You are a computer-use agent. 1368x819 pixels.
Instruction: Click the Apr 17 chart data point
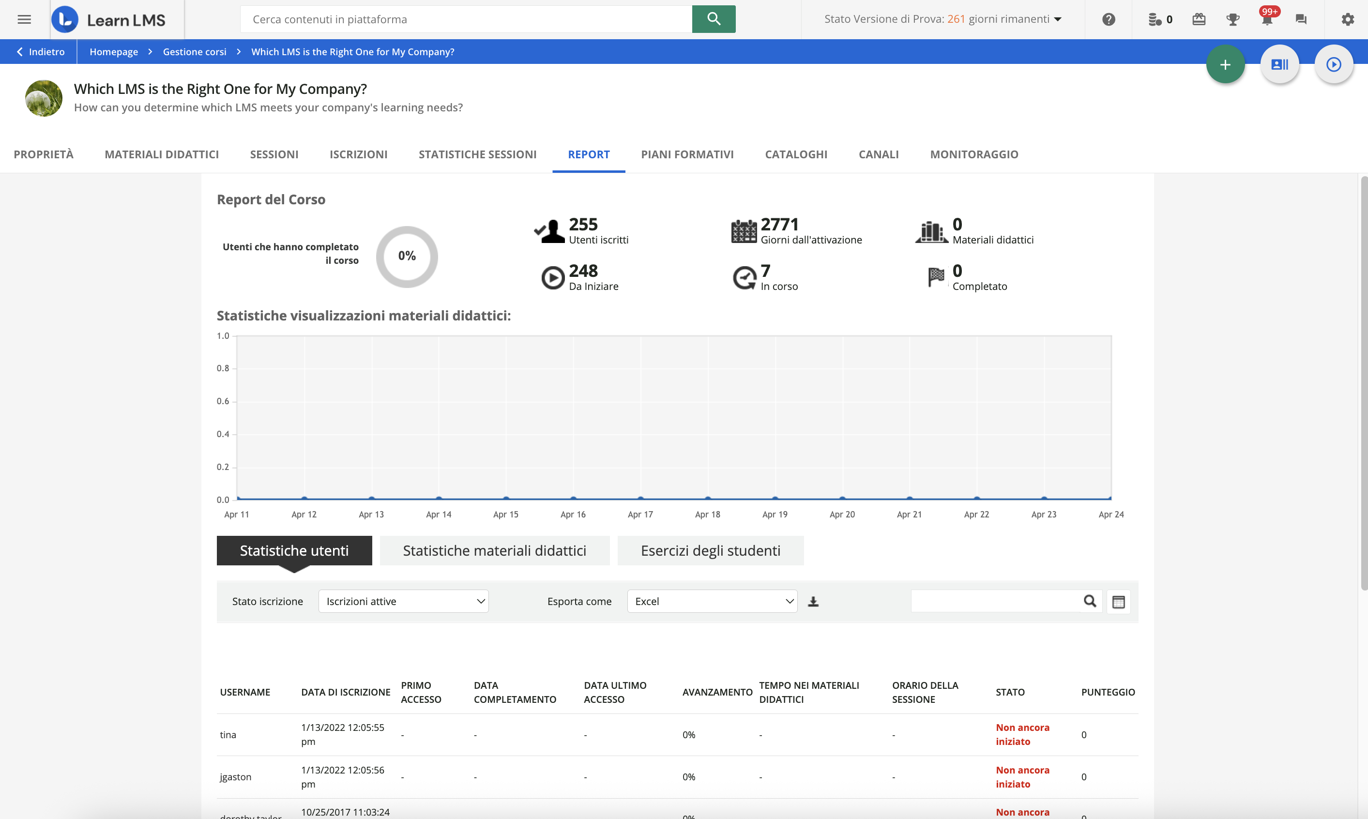tap(640, 499)
